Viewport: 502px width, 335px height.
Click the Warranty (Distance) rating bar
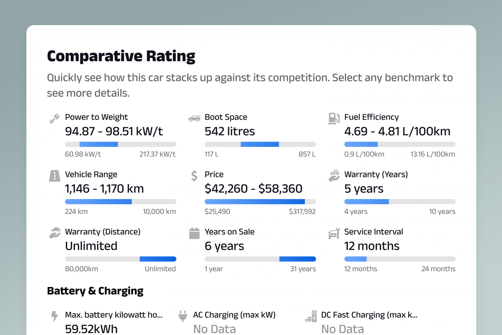[120, 259]
